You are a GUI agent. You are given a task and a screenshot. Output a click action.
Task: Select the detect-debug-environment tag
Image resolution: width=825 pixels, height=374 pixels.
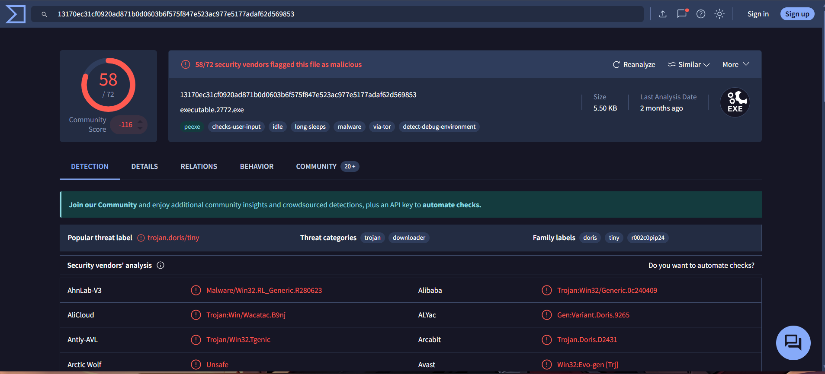pos(439,127)
